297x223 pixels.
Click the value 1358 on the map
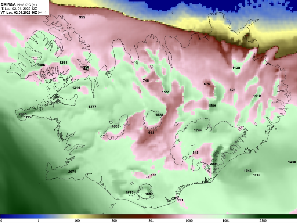85,67
